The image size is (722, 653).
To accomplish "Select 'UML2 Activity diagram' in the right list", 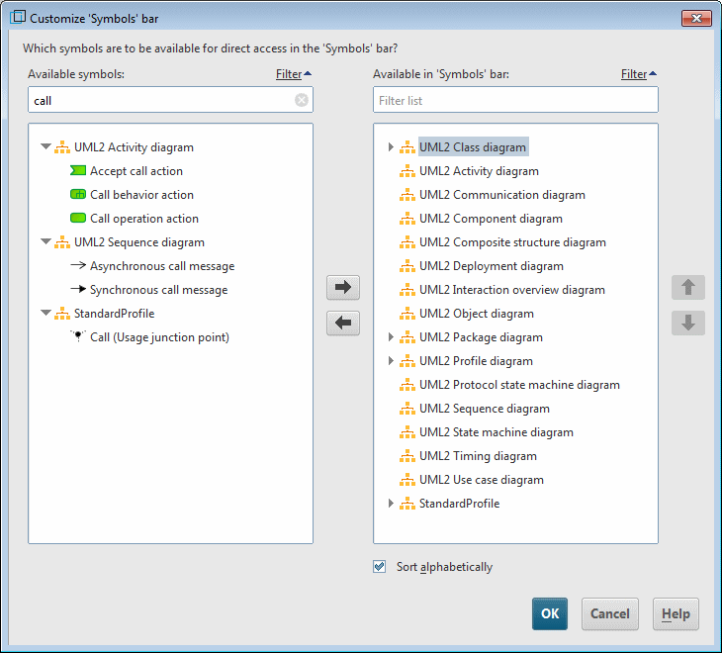I will 479,171.
